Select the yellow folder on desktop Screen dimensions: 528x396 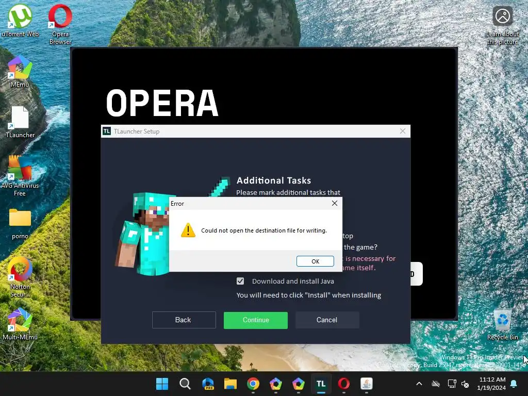20,223
